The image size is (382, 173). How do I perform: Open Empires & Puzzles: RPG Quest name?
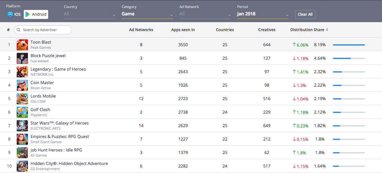60,136
